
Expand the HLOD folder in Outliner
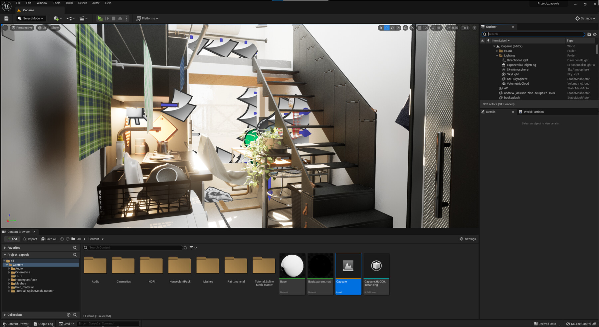[497, 50]
